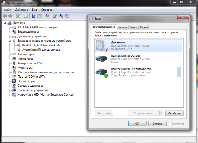This screenshot has height=143, width=198.
Task: Click the Применить button
Action: click(178, 124)
